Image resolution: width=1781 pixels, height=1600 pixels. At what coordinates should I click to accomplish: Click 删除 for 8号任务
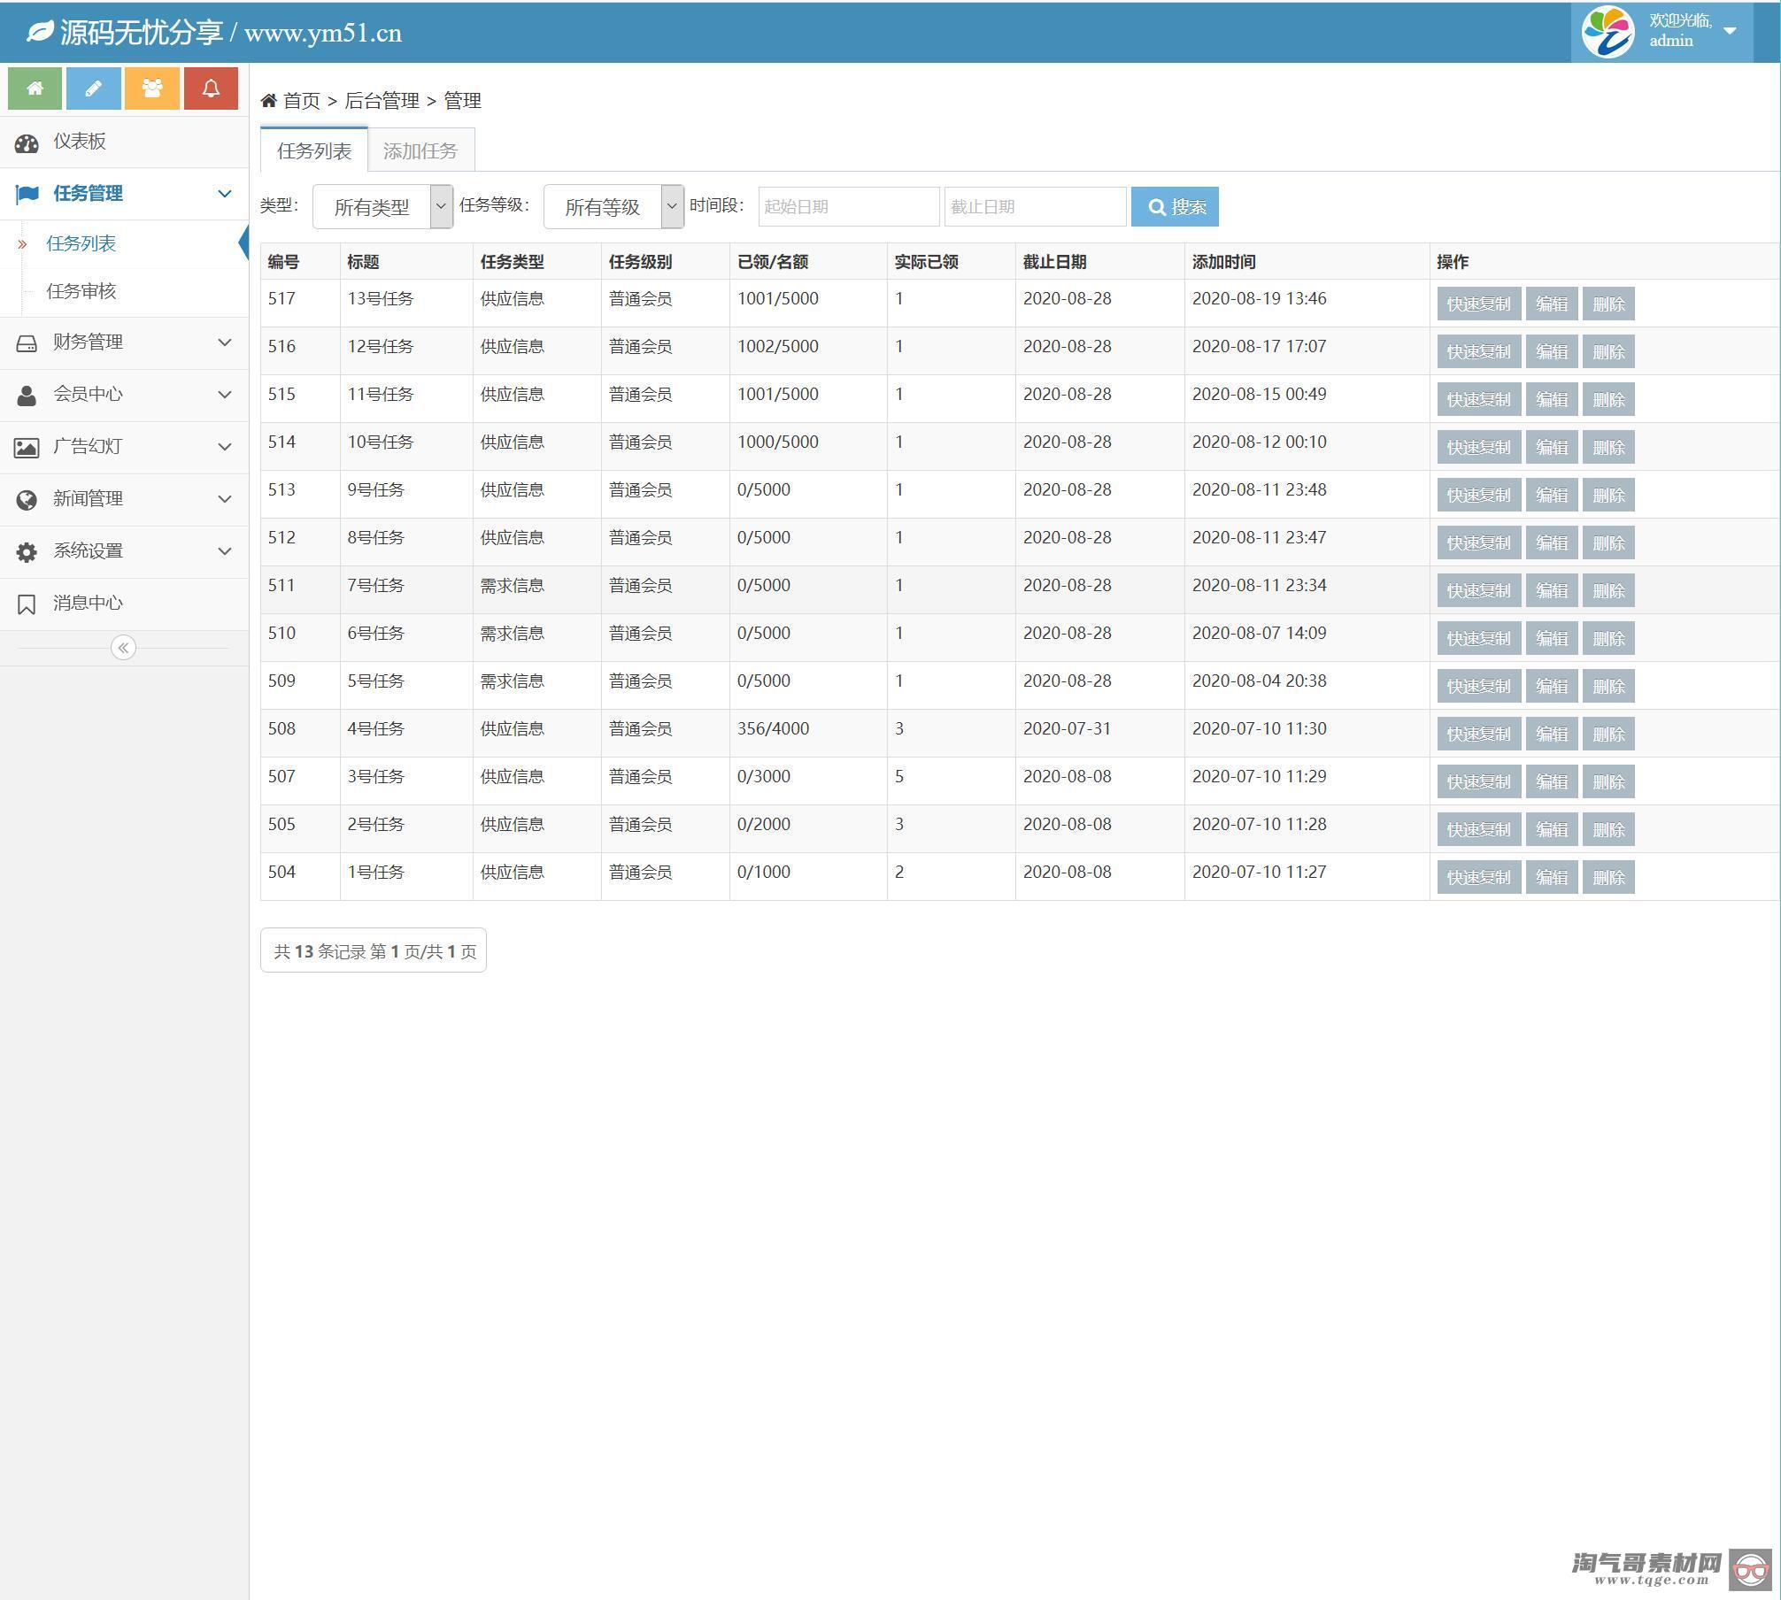[1608, 542]
